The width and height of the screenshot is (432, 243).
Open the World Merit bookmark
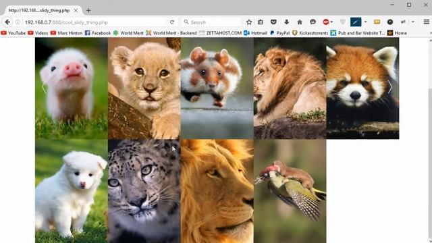[x=128, y=33]
